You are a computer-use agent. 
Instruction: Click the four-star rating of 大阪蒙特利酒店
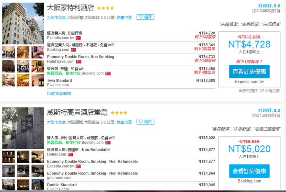105,8
